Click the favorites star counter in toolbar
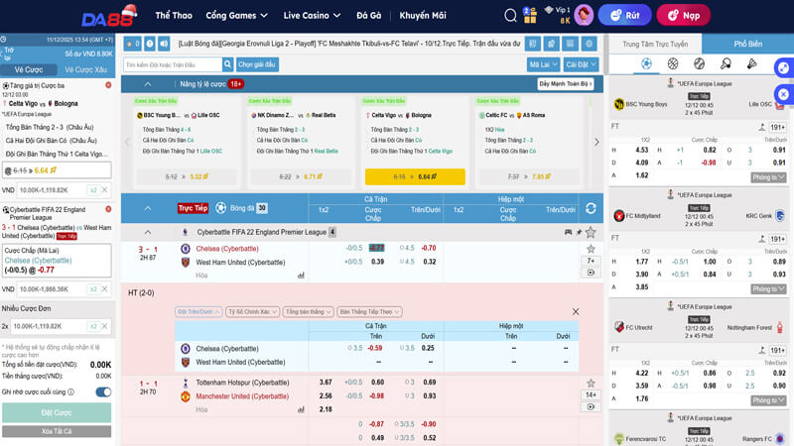 (x=133, y=44)
